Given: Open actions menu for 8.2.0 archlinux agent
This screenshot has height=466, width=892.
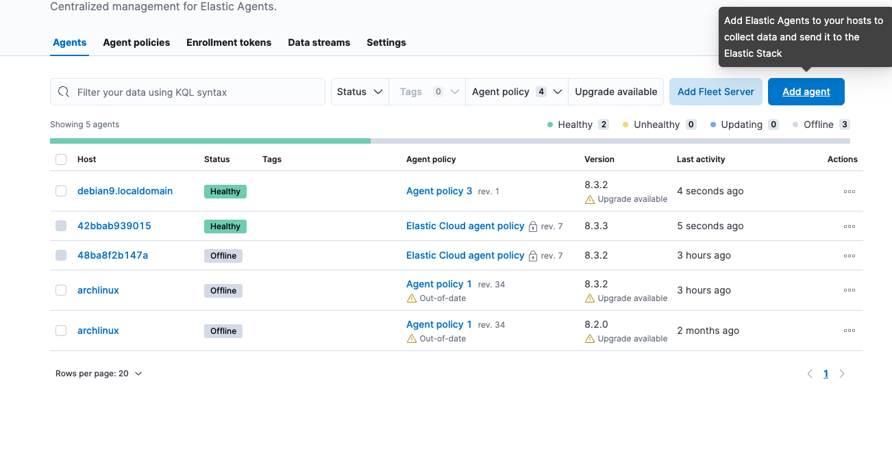Looking at the screenshot, I should pyautogui.click(x=850, y=331).
